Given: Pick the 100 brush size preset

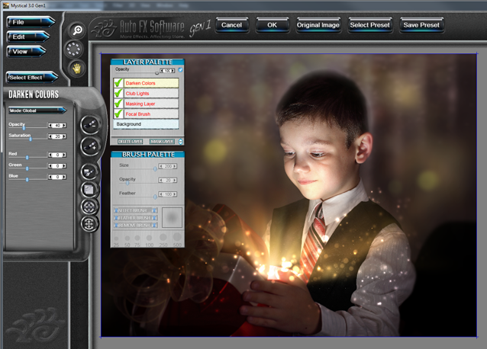Looking at the screenshot, I should [149, 238].
